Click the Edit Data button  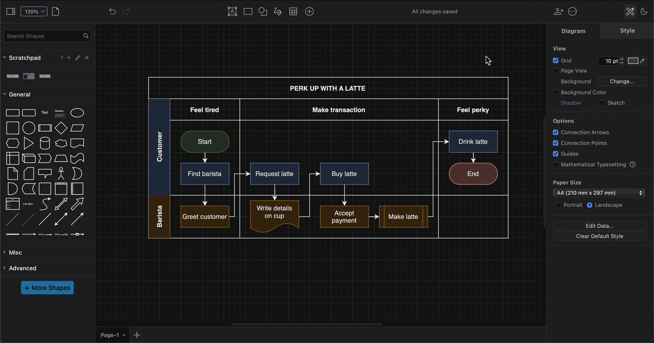[x=599, y=226]
